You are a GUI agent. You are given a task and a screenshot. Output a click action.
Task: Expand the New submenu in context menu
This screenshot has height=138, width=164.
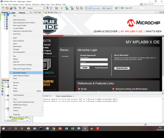coord(42,16)
